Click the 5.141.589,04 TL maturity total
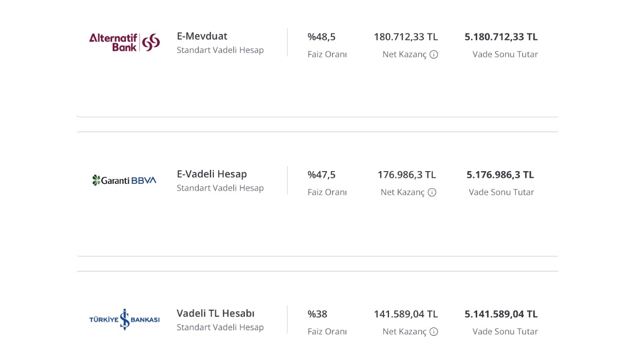This screenshot has height=350, width=622. point(501,314)
